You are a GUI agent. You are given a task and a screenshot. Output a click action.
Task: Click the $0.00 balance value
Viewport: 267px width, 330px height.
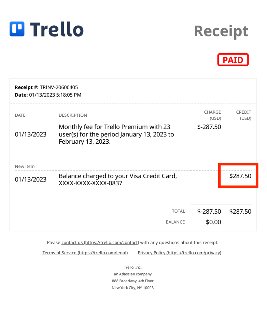tap(213, 222)
